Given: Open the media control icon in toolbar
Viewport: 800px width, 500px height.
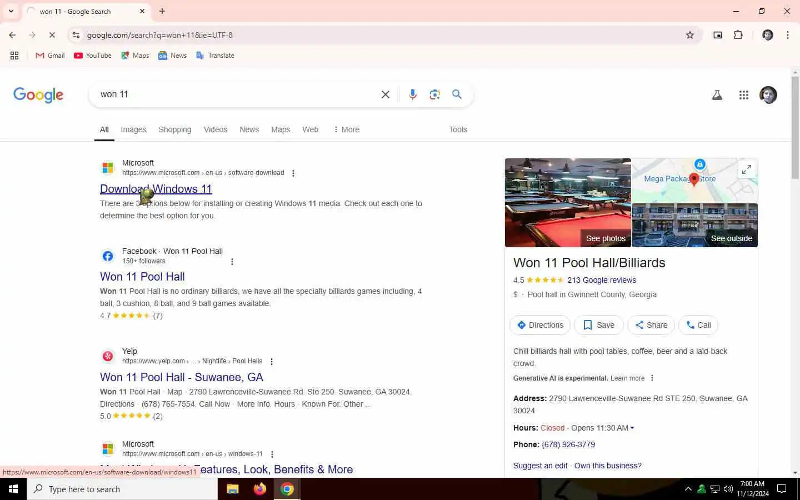Looking at the screenshot, I should [718, 35].
